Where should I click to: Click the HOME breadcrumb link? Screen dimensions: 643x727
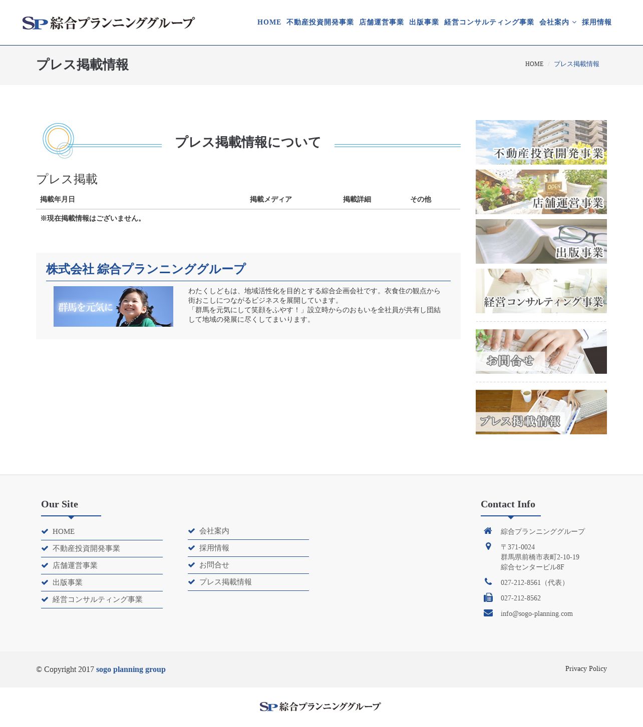click(x=534, y=64)
